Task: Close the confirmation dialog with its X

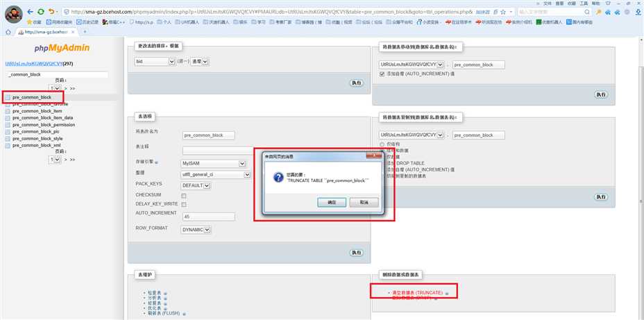Action: coord(374,156)
